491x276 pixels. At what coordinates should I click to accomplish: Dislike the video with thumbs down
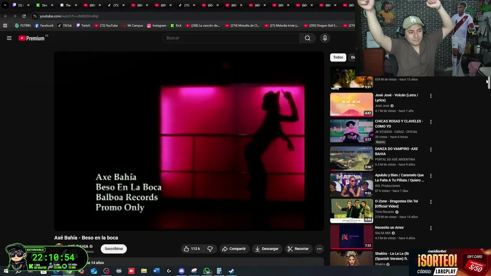(210, 249)
